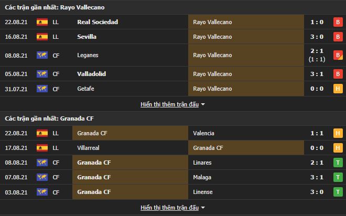346x216 pixels.
Task: Click green T result badge for Linares match
Action: [338, 163]
